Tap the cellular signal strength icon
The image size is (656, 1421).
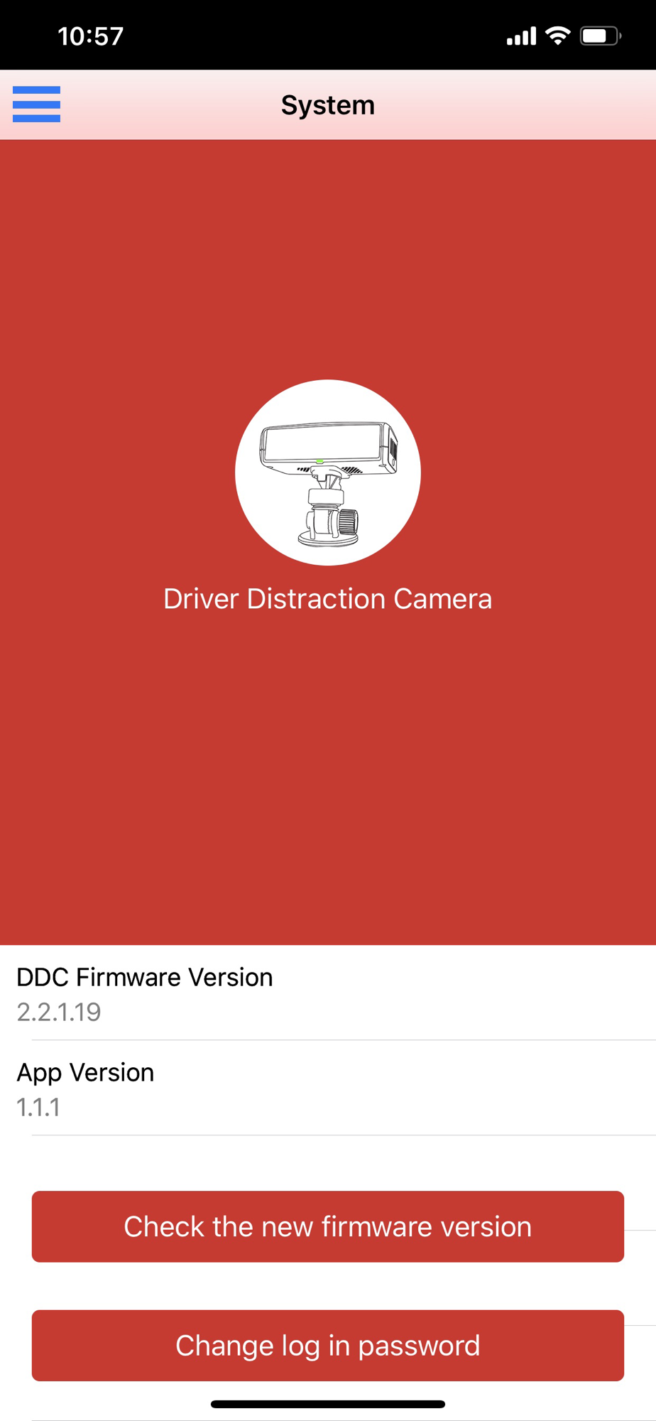tap(521, 36)
